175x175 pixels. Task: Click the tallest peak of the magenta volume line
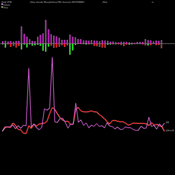52,57
